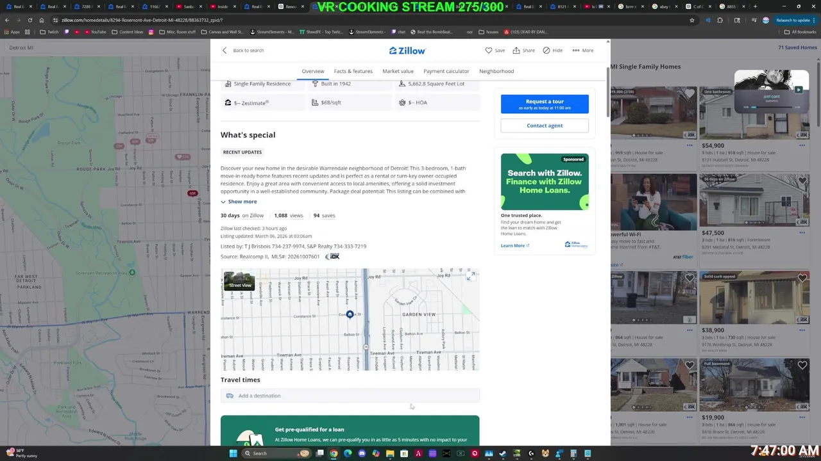Screen dimensions: 821x461
Task: Click the home location pin on map
Action: (350, 314)
